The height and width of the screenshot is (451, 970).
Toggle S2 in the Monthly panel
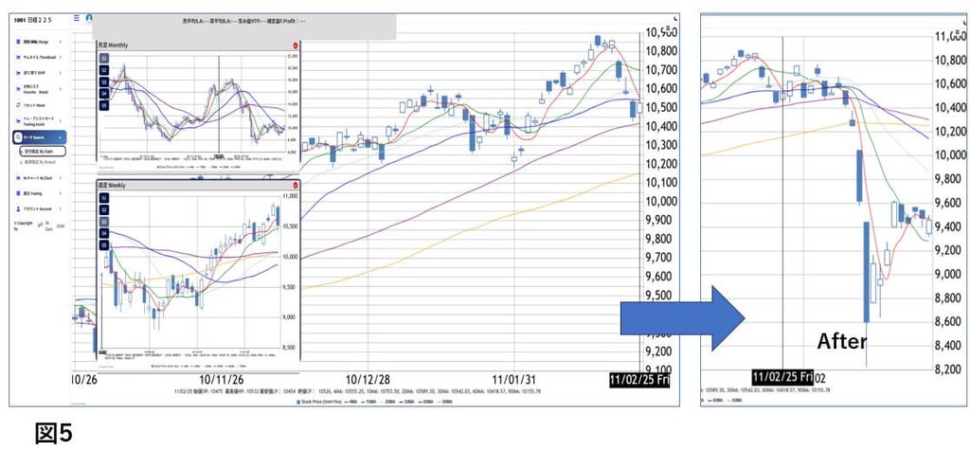pos(104,70)
